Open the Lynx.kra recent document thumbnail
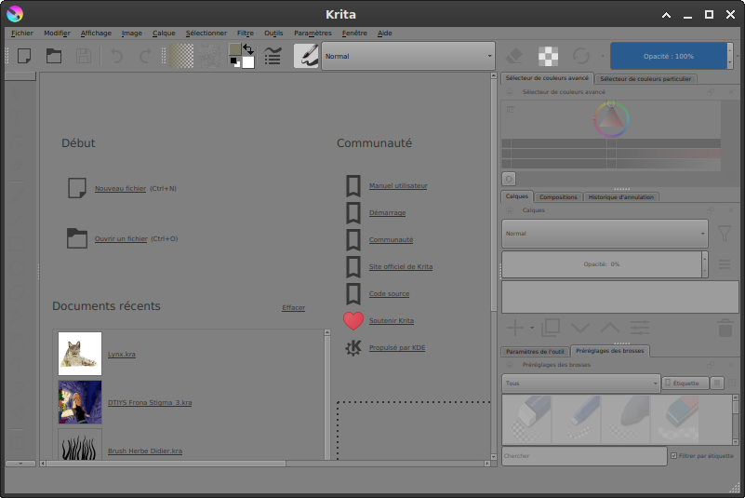Image resolution: width=745 pixels, height=498 pixels. point(80,354)
